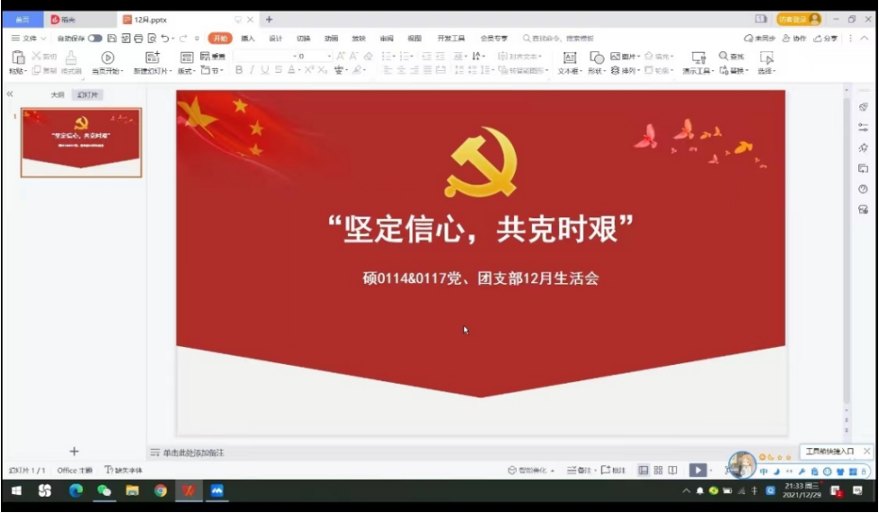Insert a text box with 文本框 icon
The height and width of the screenshot is (513, 879).
pyautogui.click(x=569, y=57)
